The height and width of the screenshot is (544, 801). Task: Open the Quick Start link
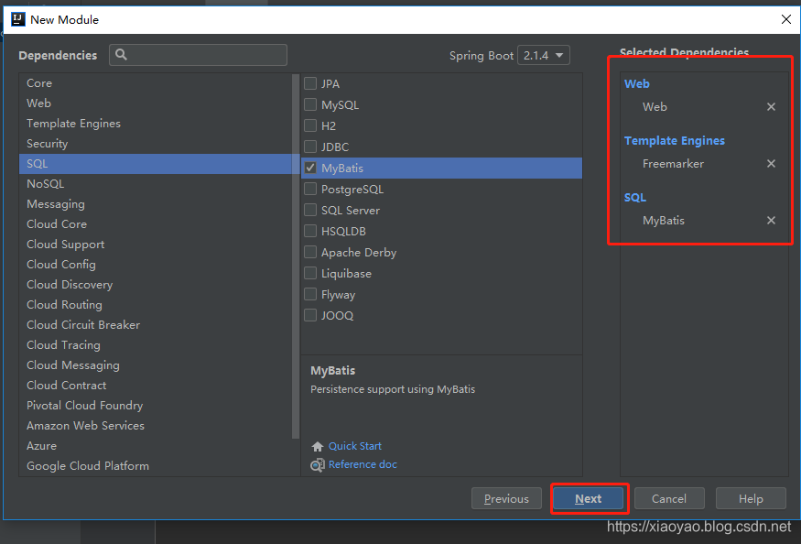pyautogui.click(x=353, y=446)
